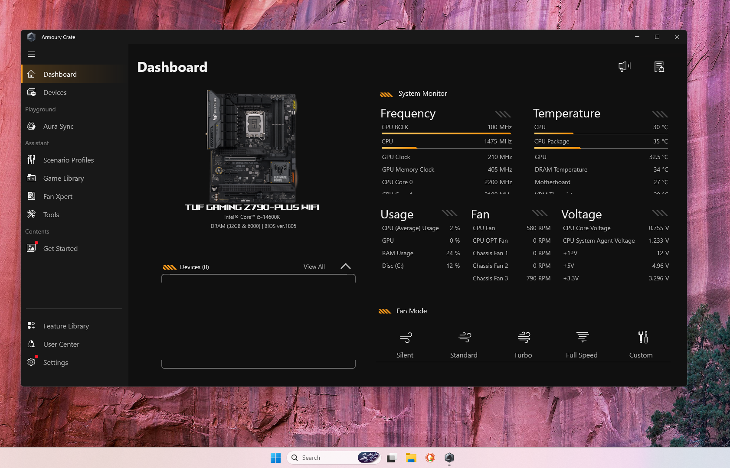Viewport: 730px width, 468px height.
Task: Go to the Devices menu label
Action: pyautogui.click(x=55, y=92)
